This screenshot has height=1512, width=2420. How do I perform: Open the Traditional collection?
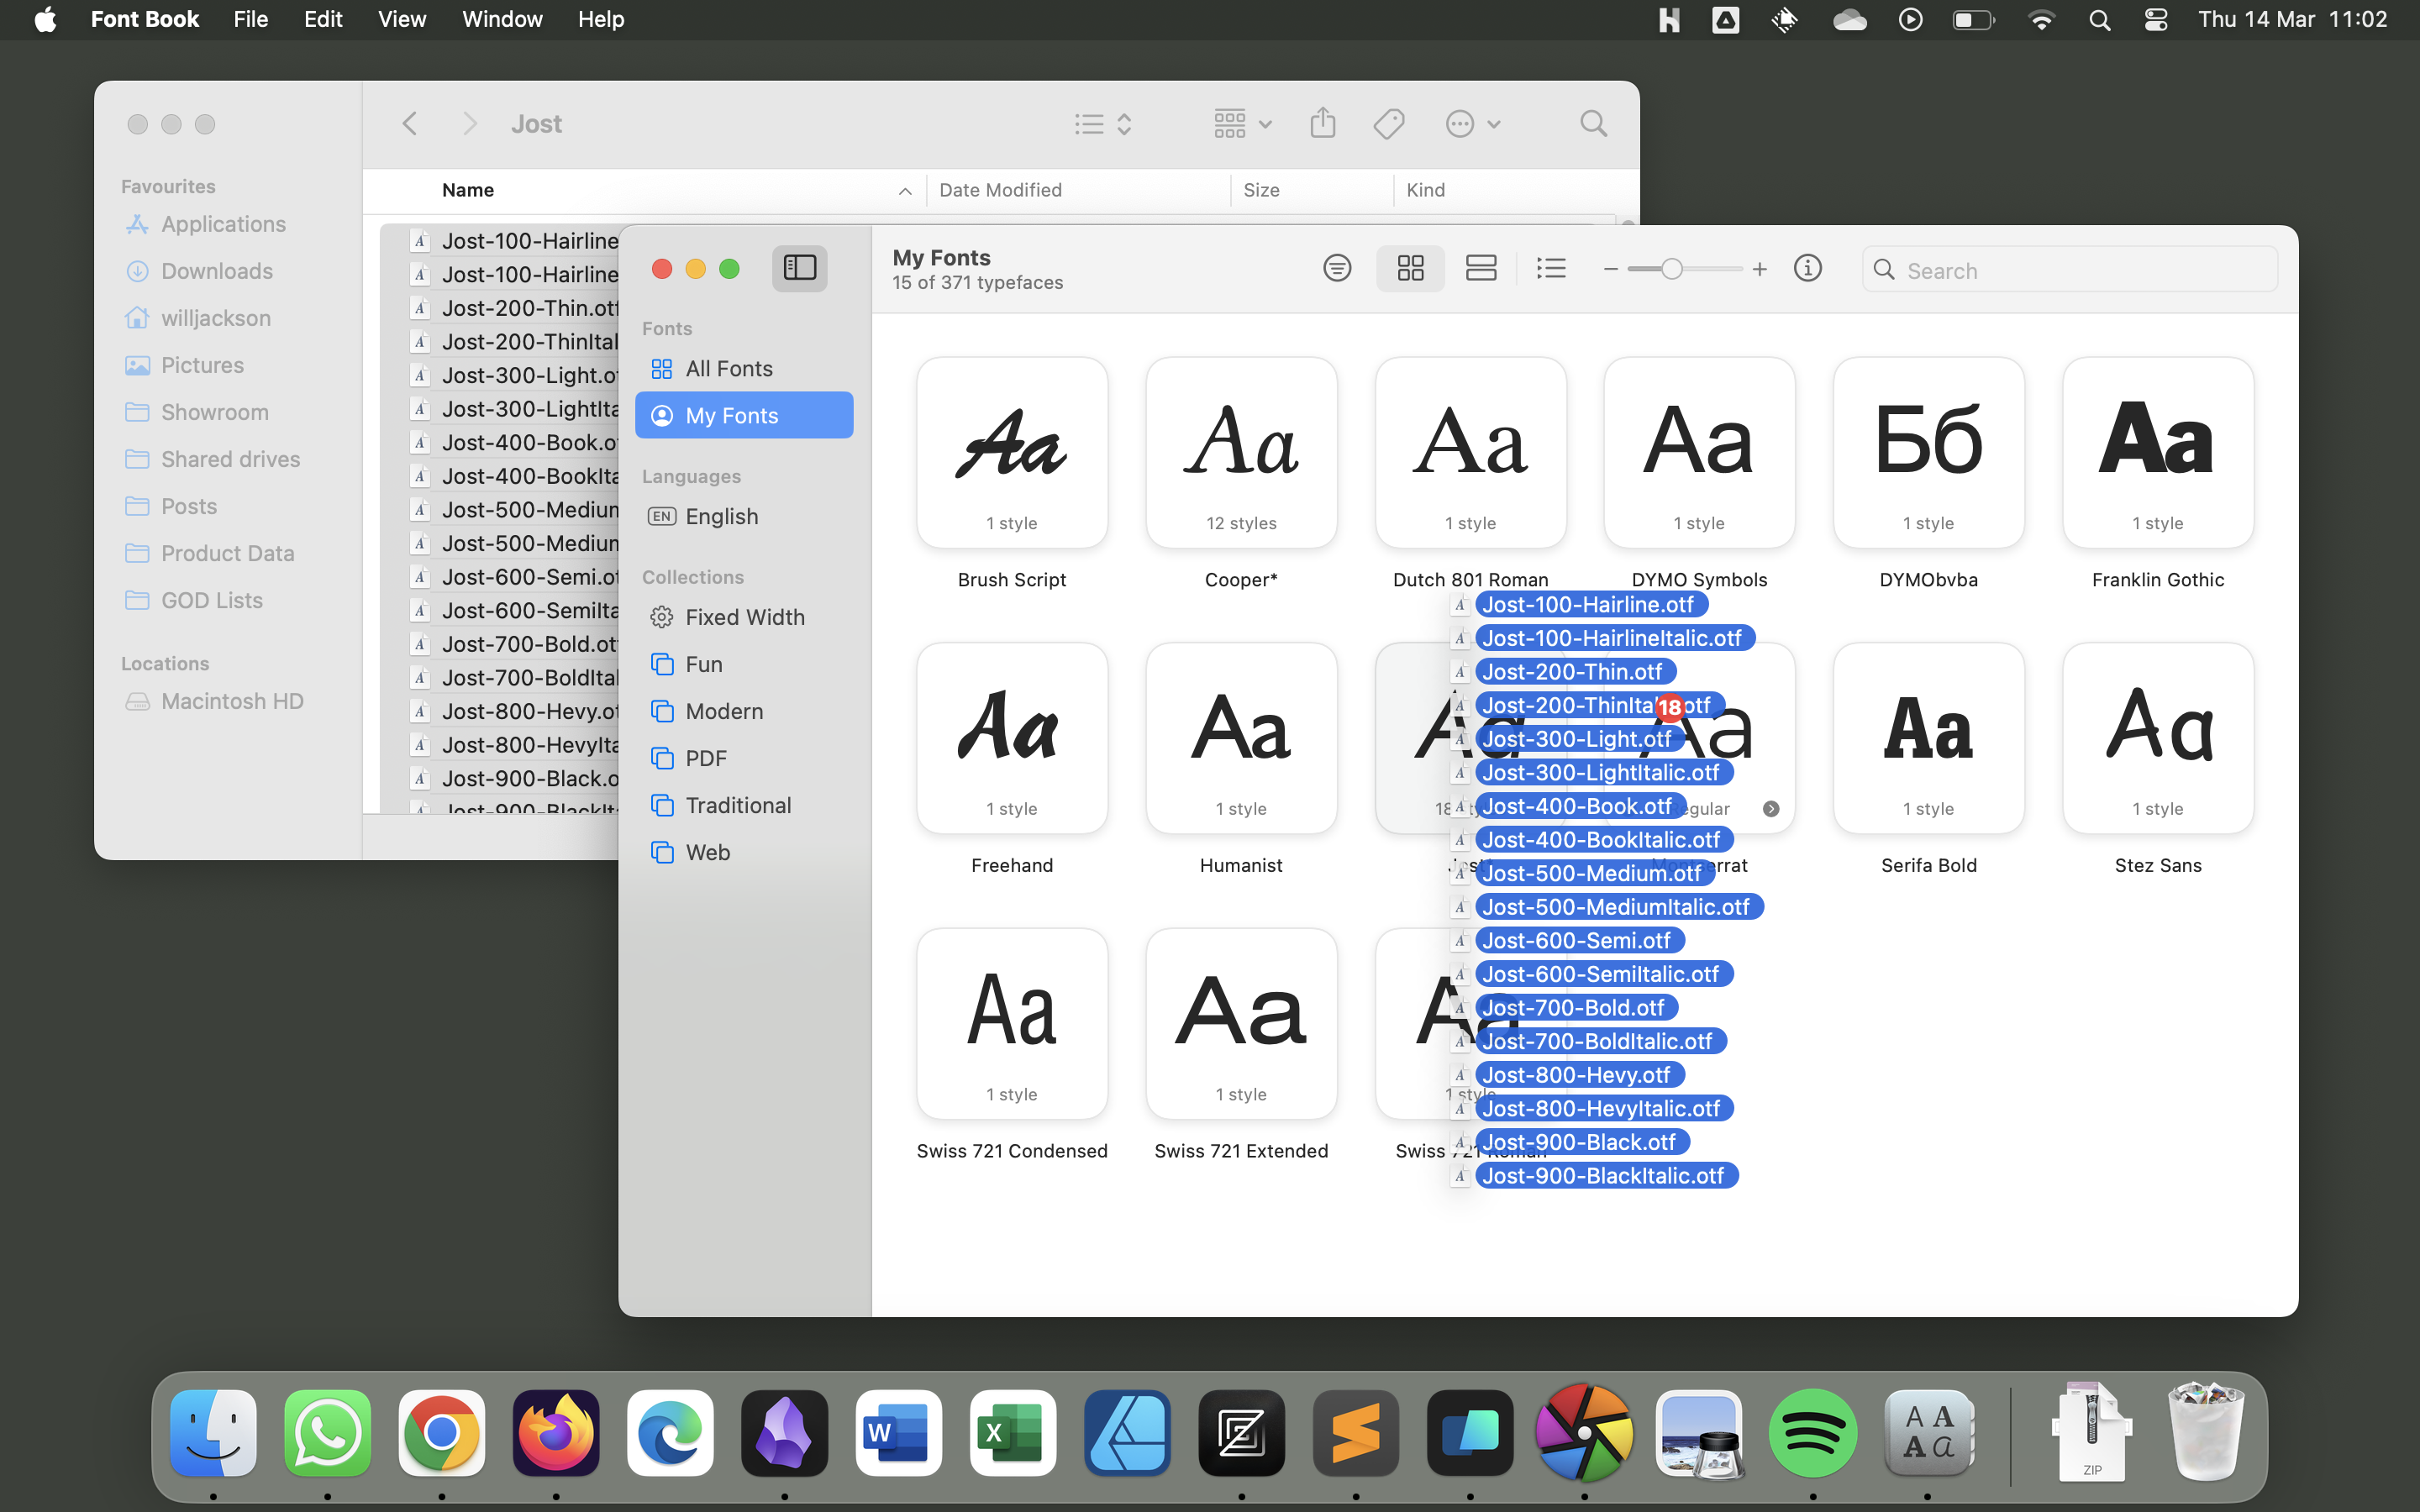737,805
